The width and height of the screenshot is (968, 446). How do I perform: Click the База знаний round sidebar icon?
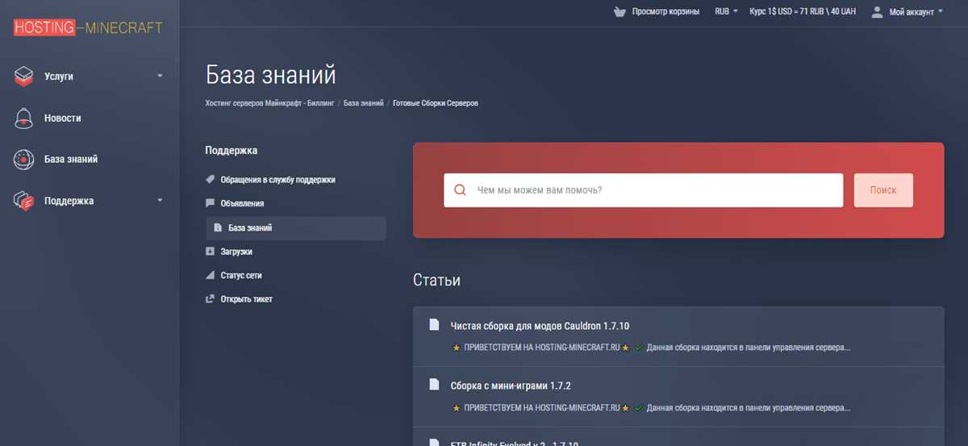(x=23, y=160)
